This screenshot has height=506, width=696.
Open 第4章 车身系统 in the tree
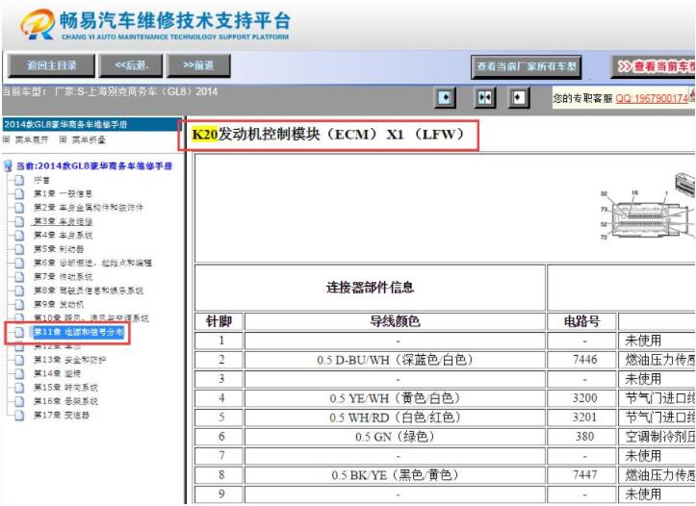(x=63, y=235)
